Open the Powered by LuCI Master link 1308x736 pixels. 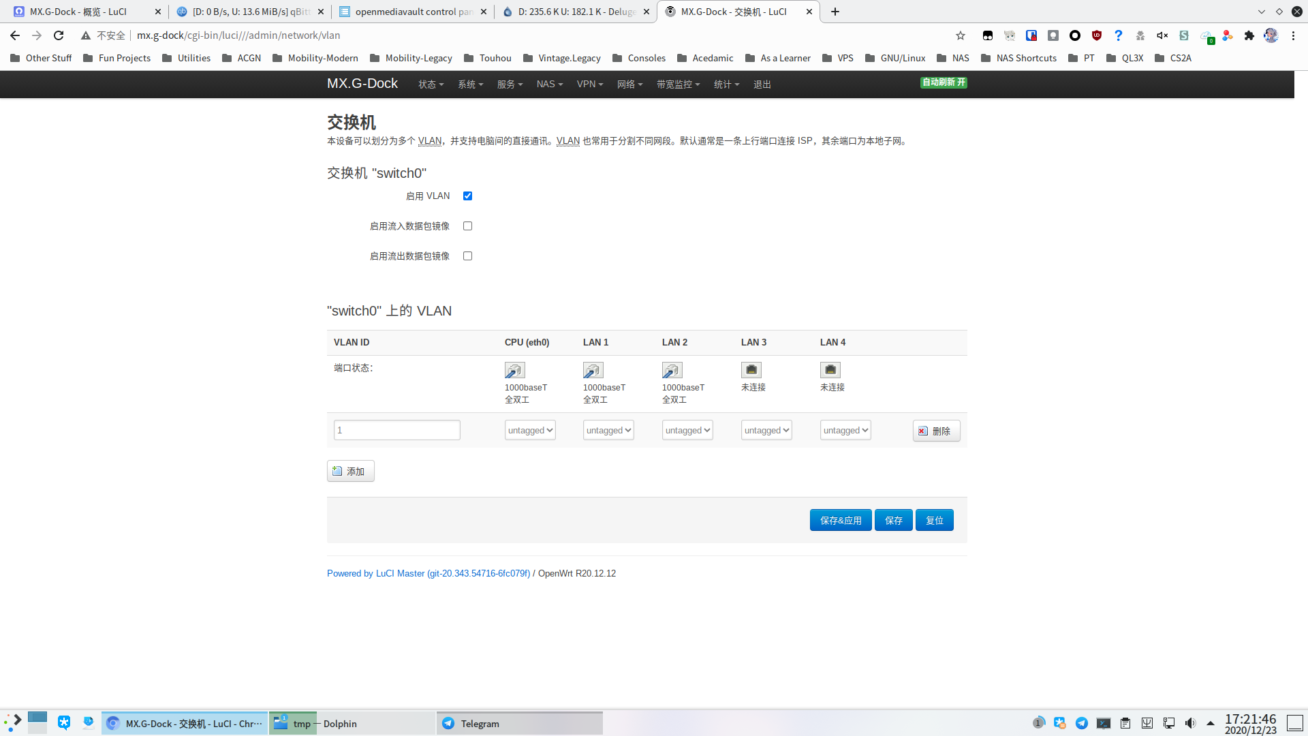coord(428,573)
